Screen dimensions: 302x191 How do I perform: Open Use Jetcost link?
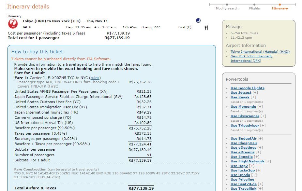coord(241,93)
